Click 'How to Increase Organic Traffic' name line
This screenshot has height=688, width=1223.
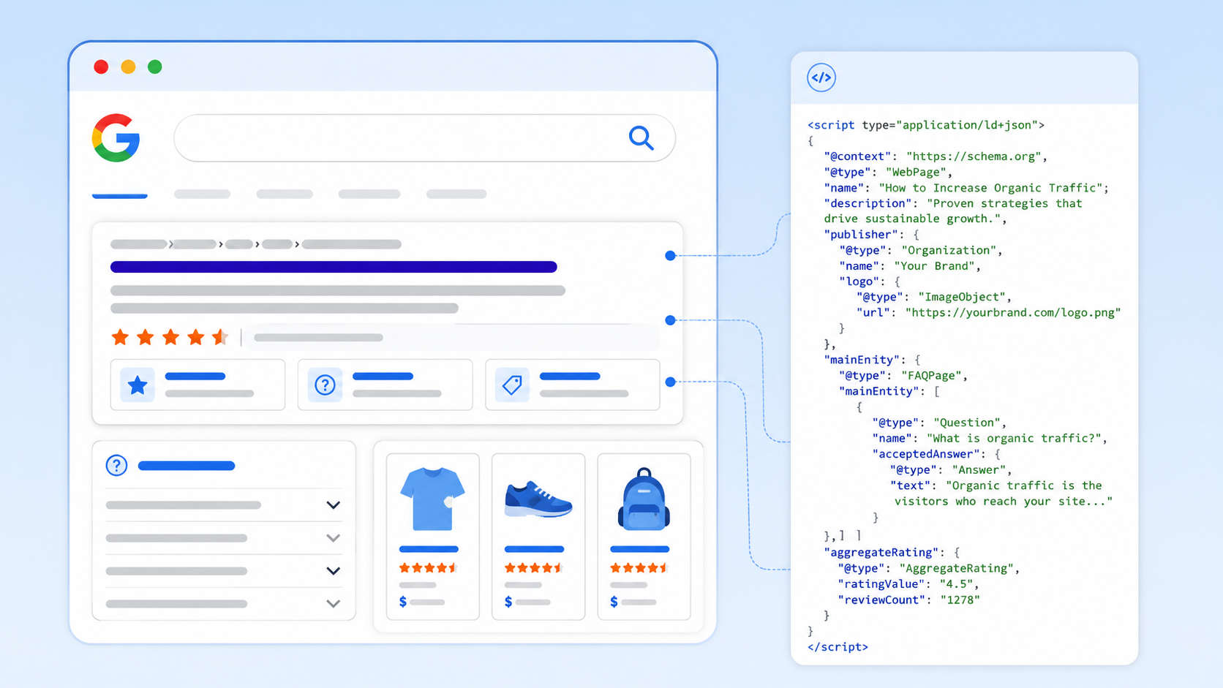coord(966,188)
